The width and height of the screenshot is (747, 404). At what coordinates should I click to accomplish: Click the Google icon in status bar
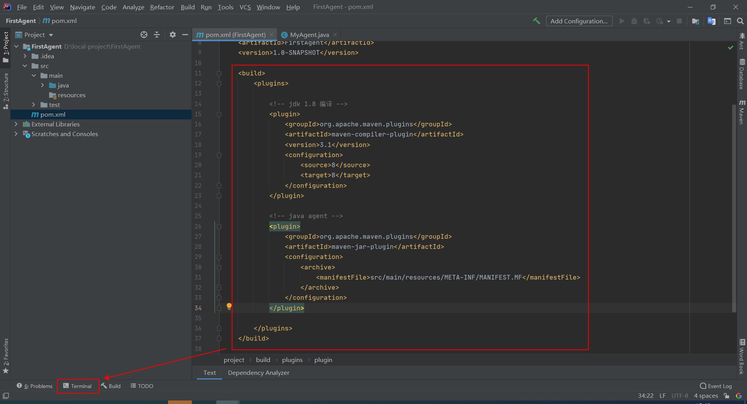[738, 396]
